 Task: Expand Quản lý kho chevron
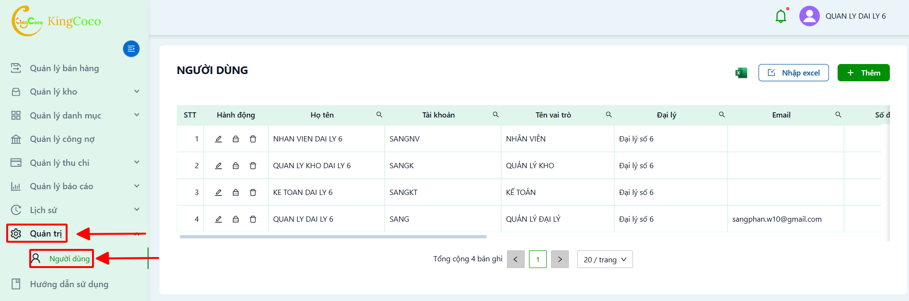click(x=137, y=91)
